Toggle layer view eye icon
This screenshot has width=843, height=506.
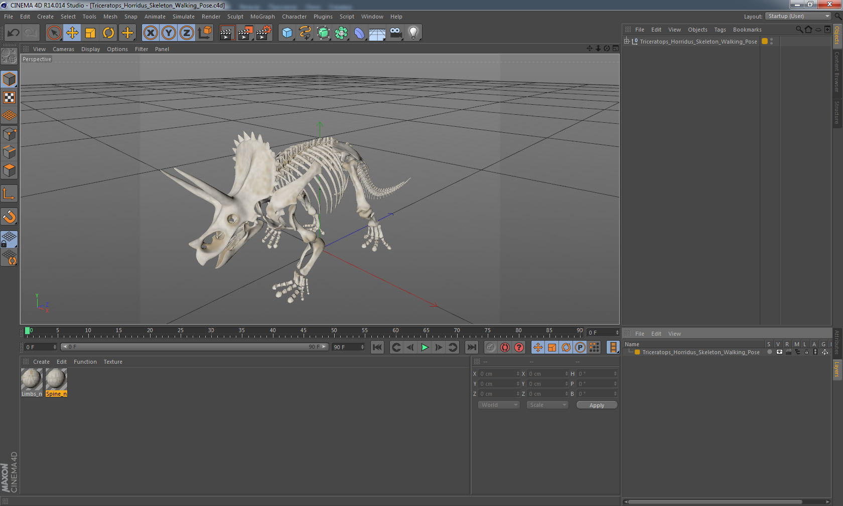(x=779, y=352)
